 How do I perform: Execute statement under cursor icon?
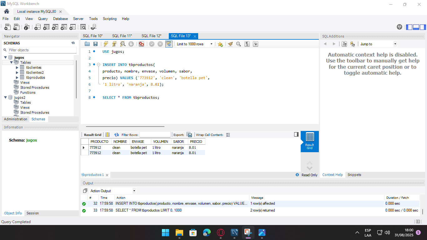click(114, 44)
